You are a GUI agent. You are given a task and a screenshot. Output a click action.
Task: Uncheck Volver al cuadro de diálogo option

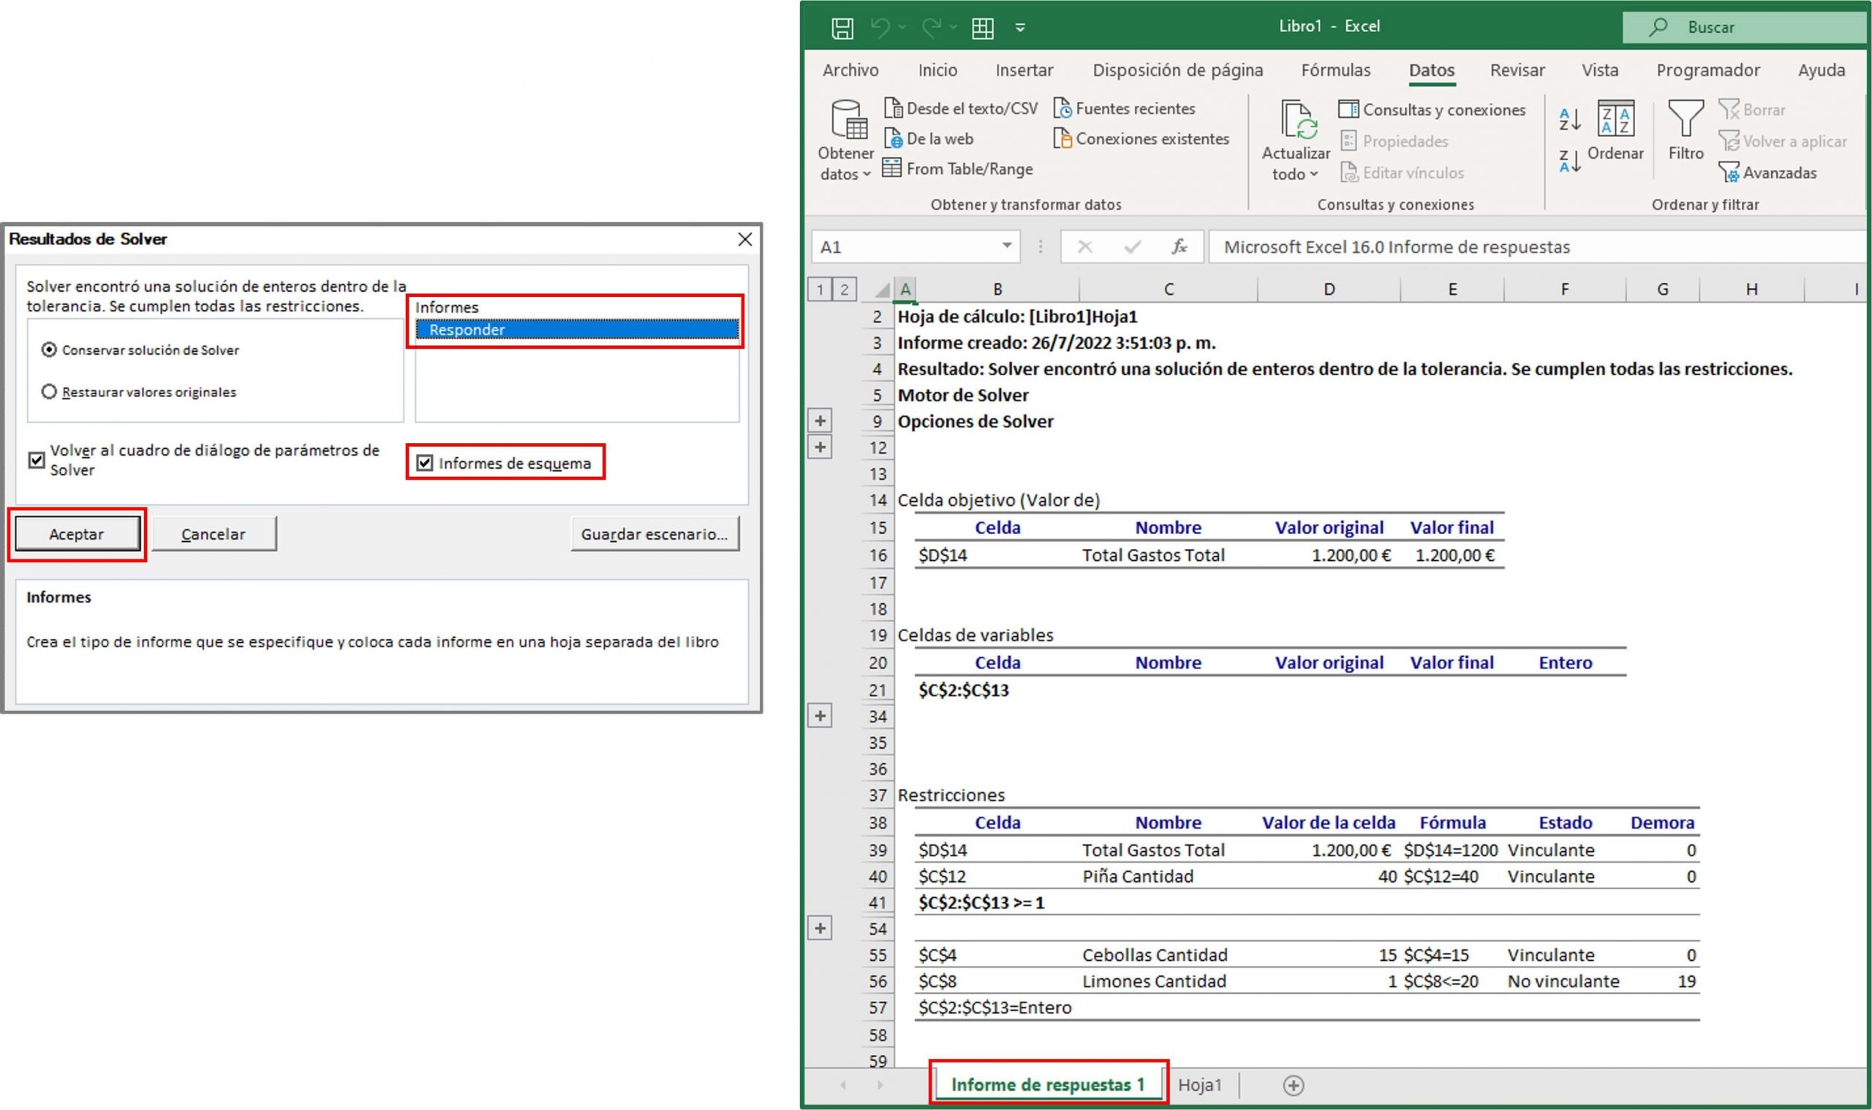pyautogui.click(x=35, y=461)
